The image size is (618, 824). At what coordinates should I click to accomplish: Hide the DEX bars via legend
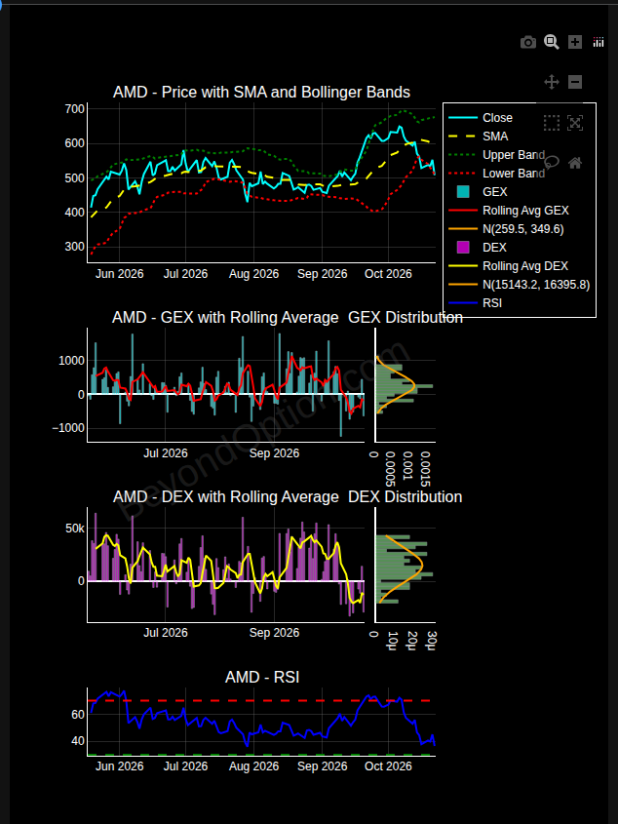(494, 247)
